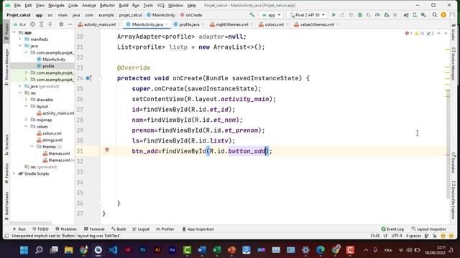The height and width of the screenshot is (258, 460).
Task: Open the Event Log
Action: click(392, 229)
